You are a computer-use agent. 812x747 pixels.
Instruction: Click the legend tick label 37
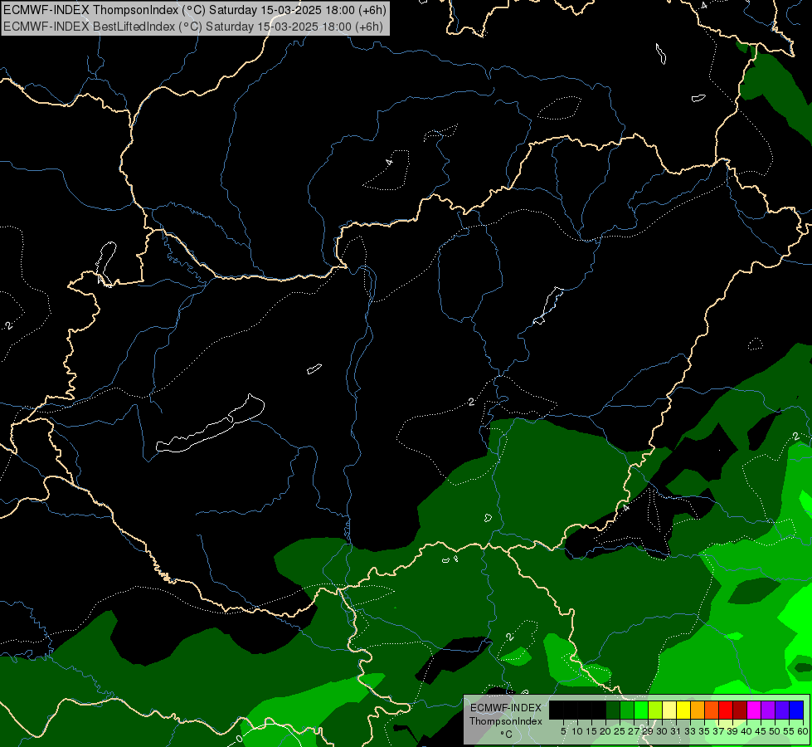click(719, 731)
